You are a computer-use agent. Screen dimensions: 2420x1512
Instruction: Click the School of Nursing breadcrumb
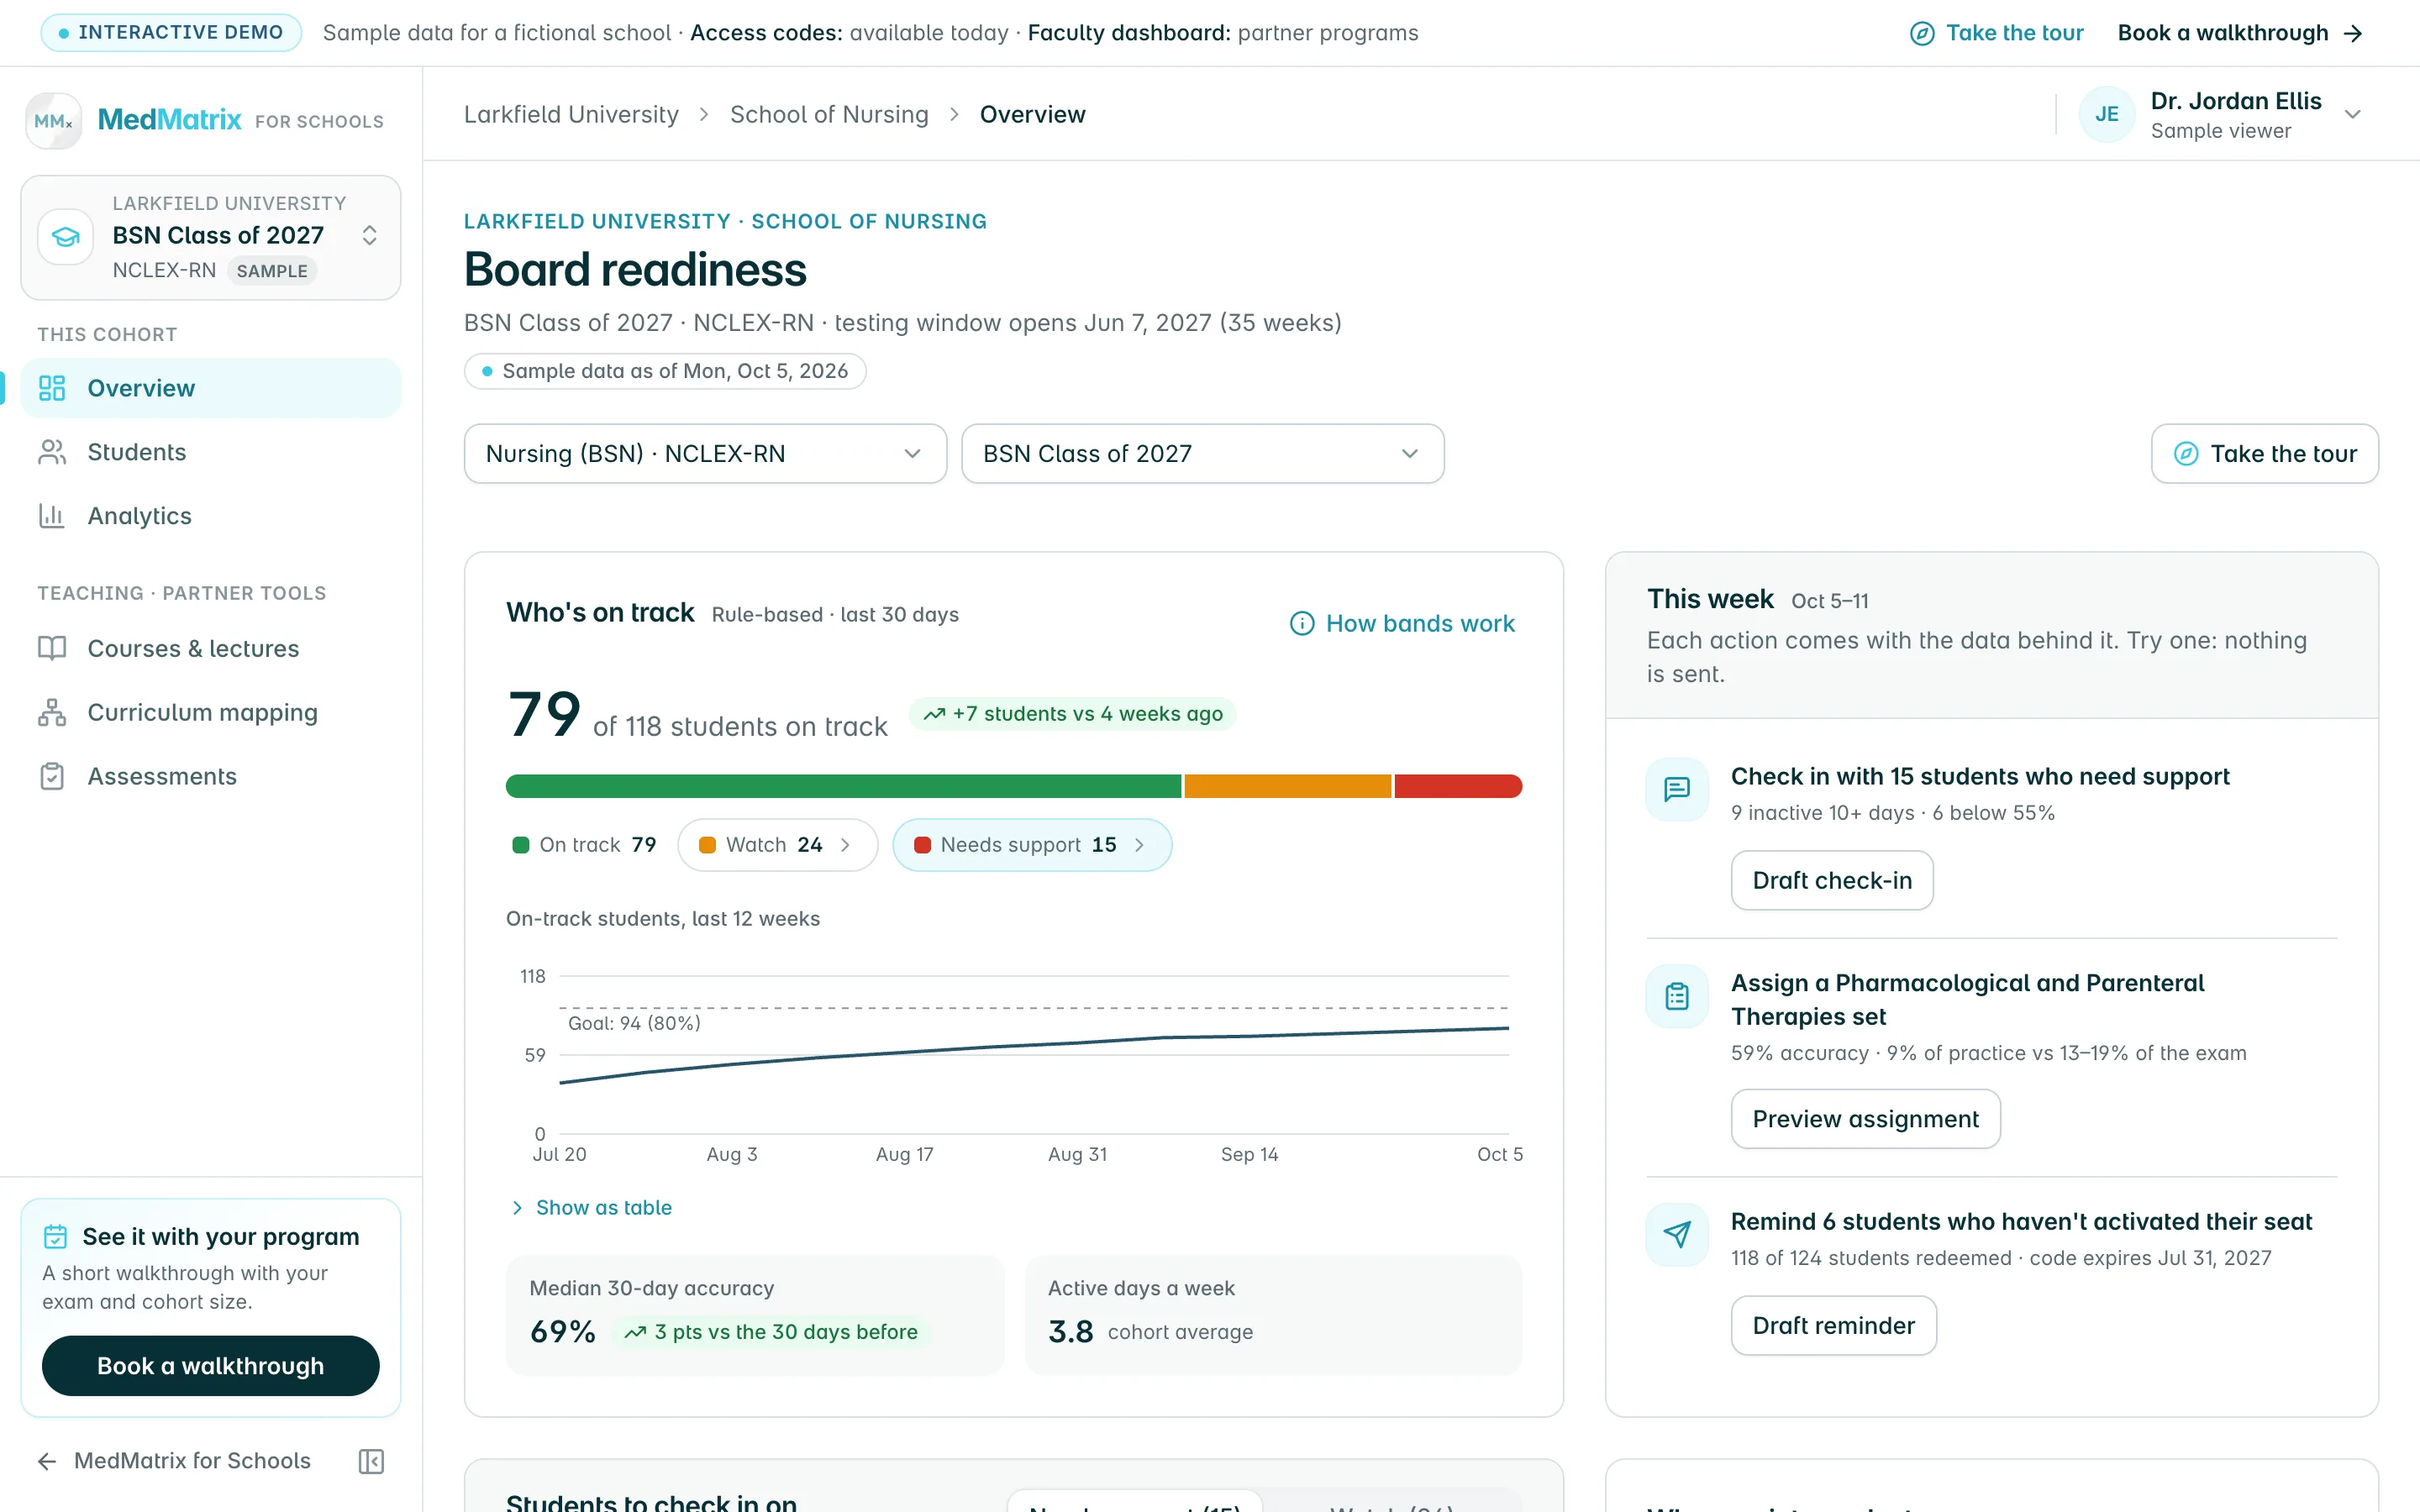coord(829,115)
